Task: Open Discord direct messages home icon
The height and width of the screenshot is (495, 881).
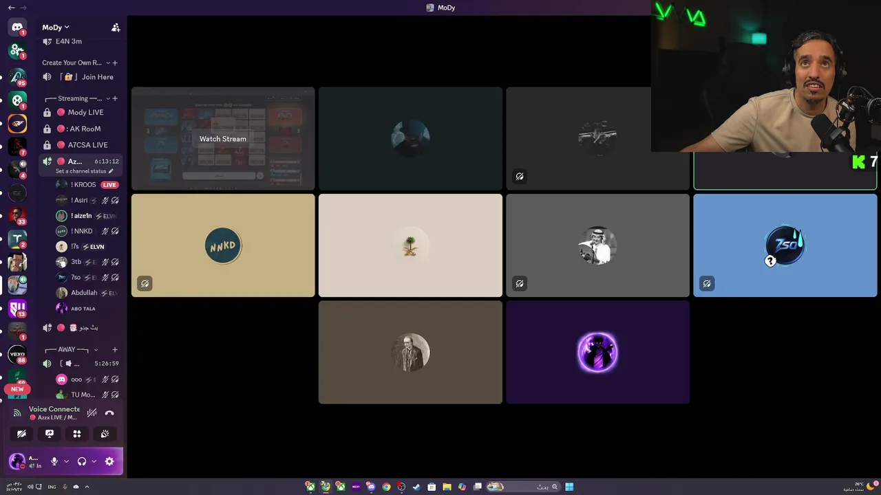Action: (x=17, y=27)
